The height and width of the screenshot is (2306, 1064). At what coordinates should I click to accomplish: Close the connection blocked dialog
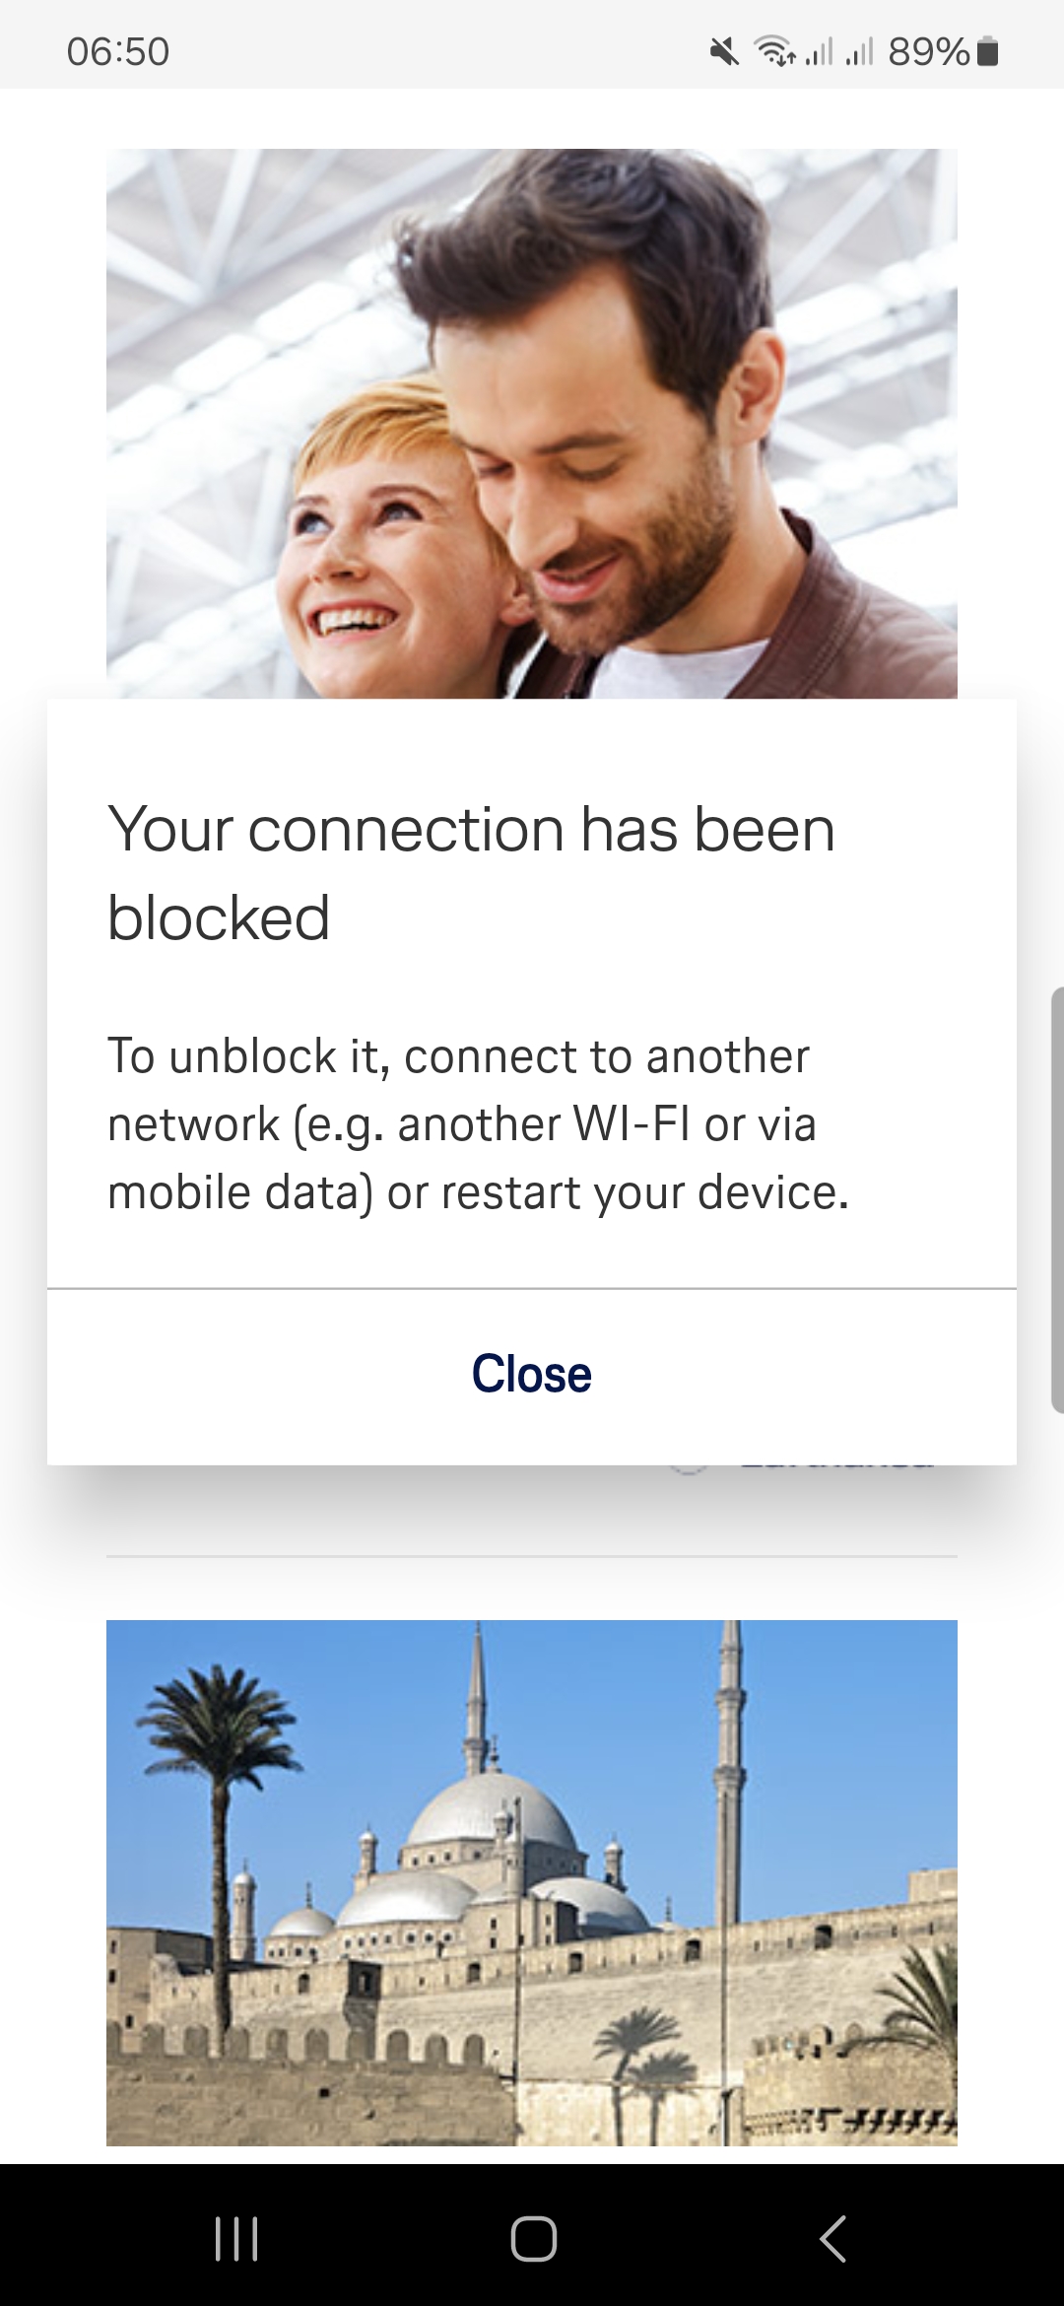point(532,1374)
